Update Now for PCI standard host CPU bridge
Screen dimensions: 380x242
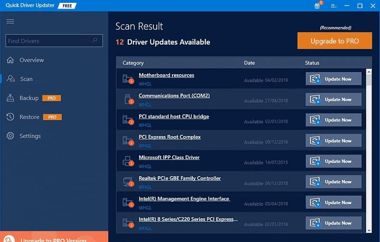point(333,120)
